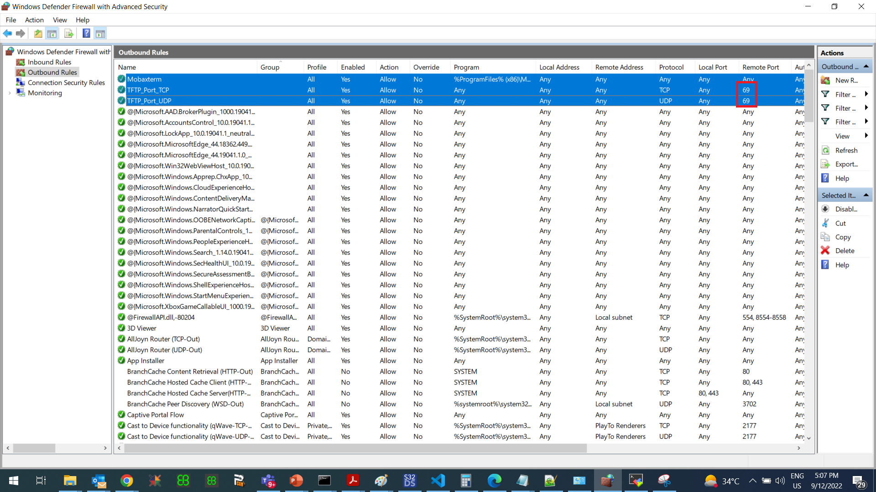Open Help from the toolbar question icon

point(86,33)
